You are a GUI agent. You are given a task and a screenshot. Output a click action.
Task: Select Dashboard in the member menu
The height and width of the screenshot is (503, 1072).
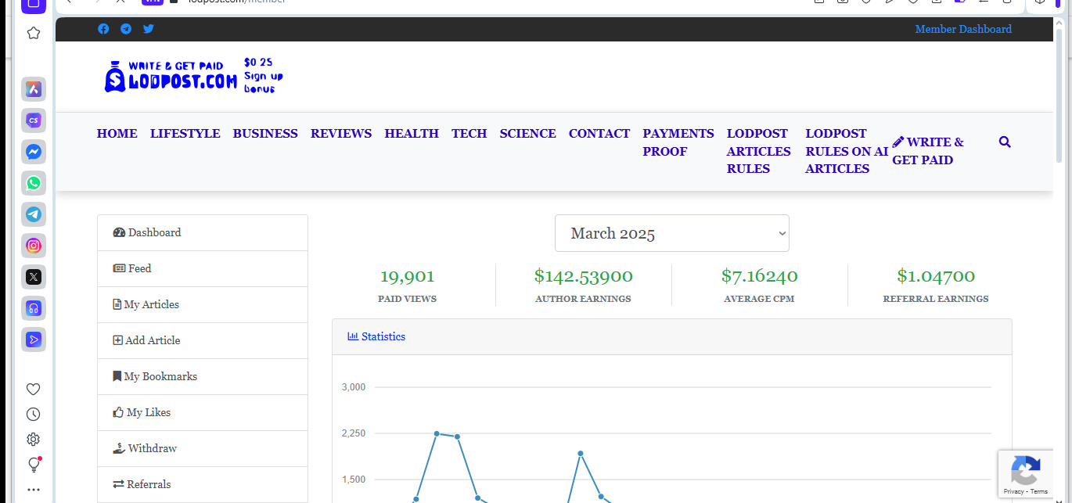tap(203, 233)
